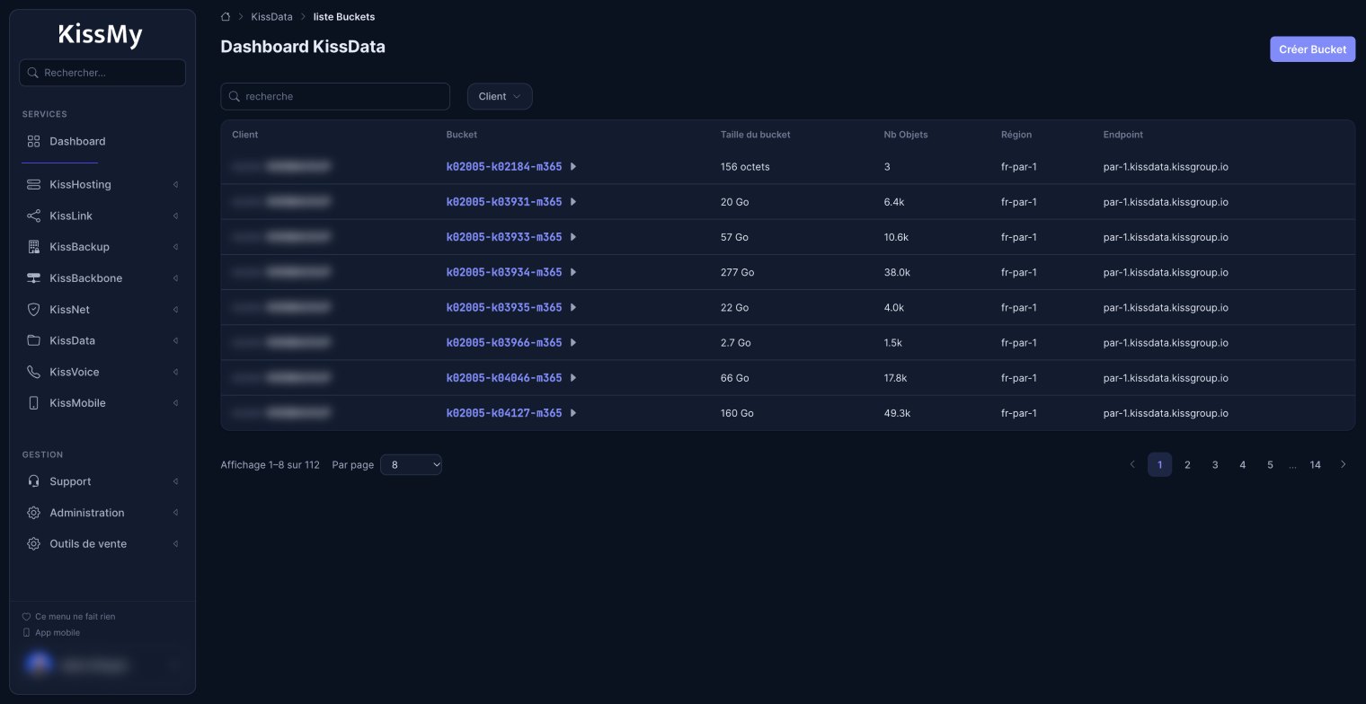This screenshot has width=1366, height=704.
Task: Click the KissVoice phone icon
Action: (34, 372)
